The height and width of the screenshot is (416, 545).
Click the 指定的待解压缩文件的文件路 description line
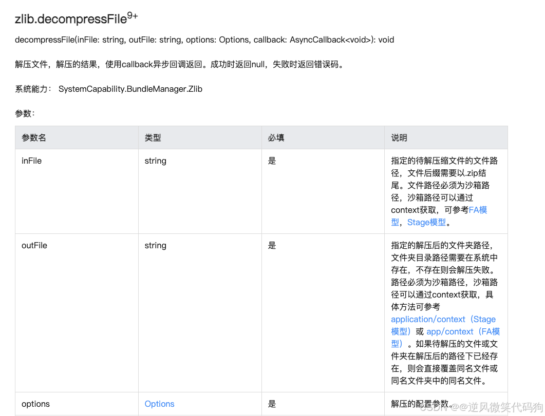click(x=444, y=161)
